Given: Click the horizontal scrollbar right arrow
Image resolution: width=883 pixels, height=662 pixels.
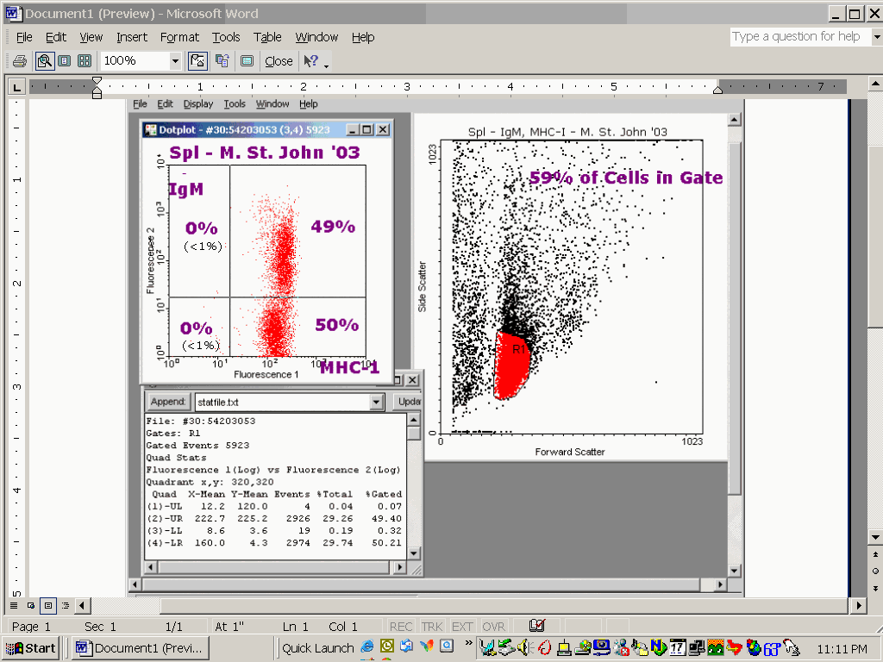Looking at the screenshot, I should [x=859, y=606].
